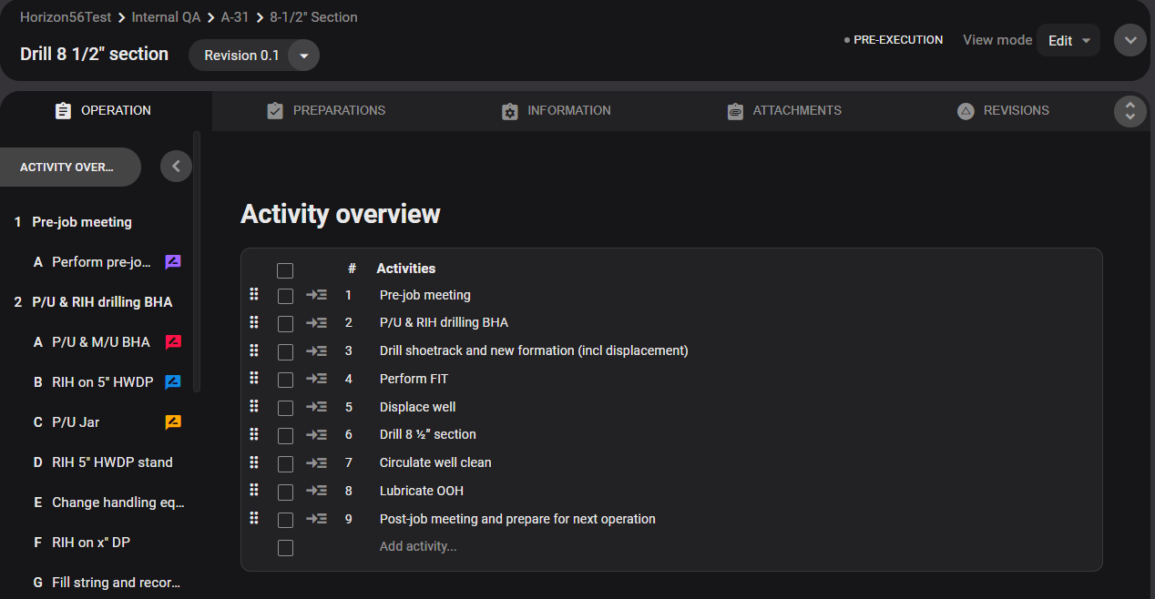Click the left sidebar vertical scrollbar
Screen dimensions: 1155x599
tap(197, 262)
